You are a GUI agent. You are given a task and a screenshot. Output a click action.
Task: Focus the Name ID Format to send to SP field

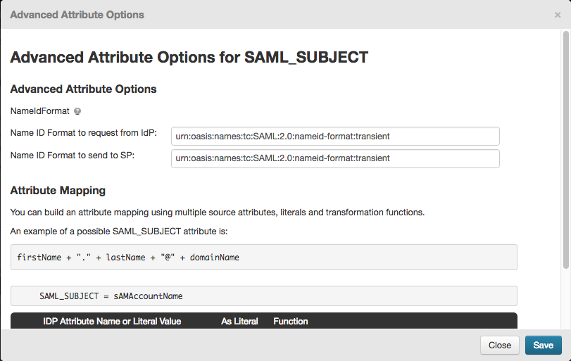click(335, 158)
